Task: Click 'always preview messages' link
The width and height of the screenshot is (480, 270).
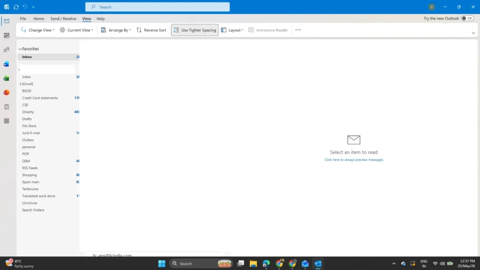Action: 353,160
